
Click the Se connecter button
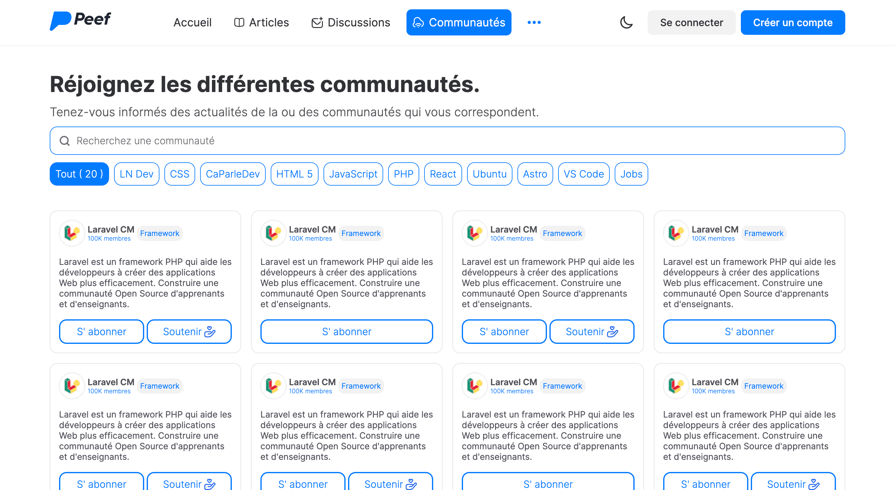click(x=691, y=23)
